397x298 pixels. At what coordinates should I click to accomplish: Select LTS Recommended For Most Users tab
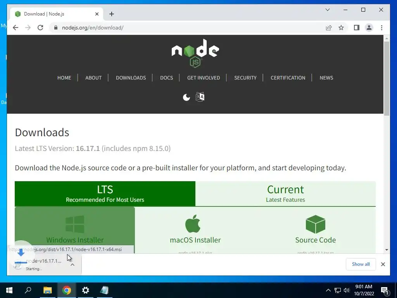(x=105, y=194)
